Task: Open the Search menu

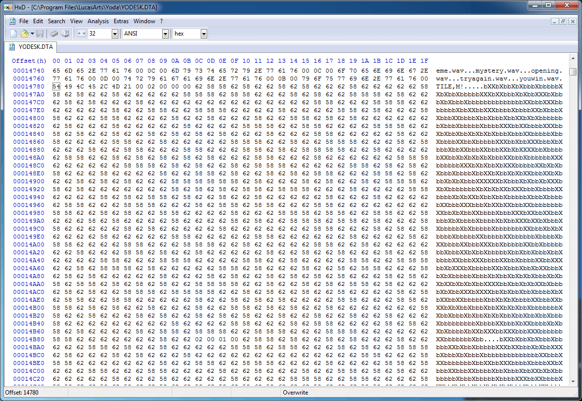Action: 56,21
